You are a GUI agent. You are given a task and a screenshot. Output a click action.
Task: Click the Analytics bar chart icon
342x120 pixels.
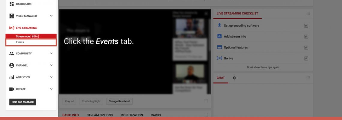point(12,77)
